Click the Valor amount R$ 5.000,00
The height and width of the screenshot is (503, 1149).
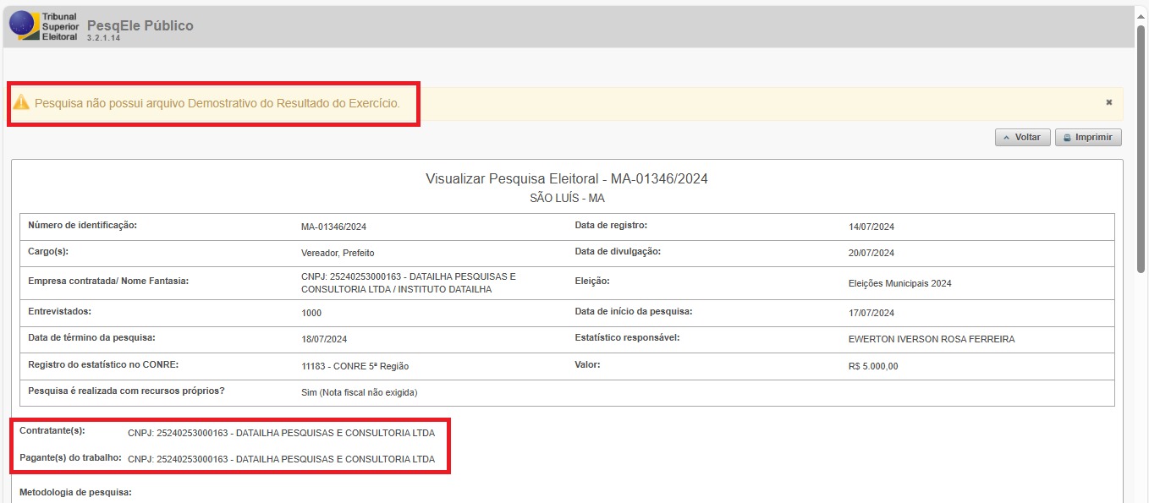point(873,366)
